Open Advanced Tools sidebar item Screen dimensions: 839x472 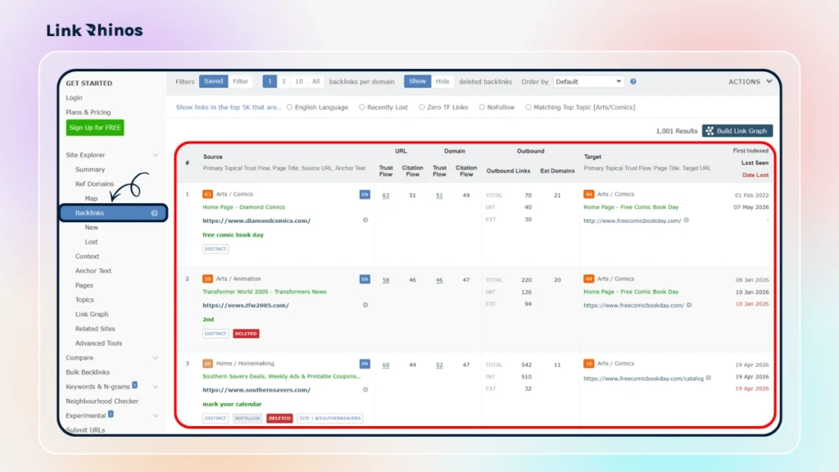(98, 343)
